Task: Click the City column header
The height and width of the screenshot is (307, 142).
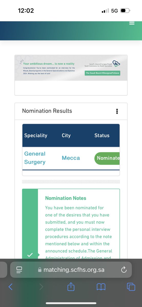Action: click(66, 136)
